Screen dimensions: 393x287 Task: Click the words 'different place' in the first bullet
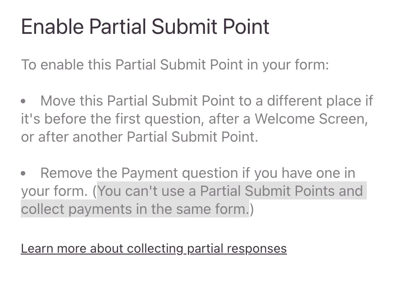314,101
